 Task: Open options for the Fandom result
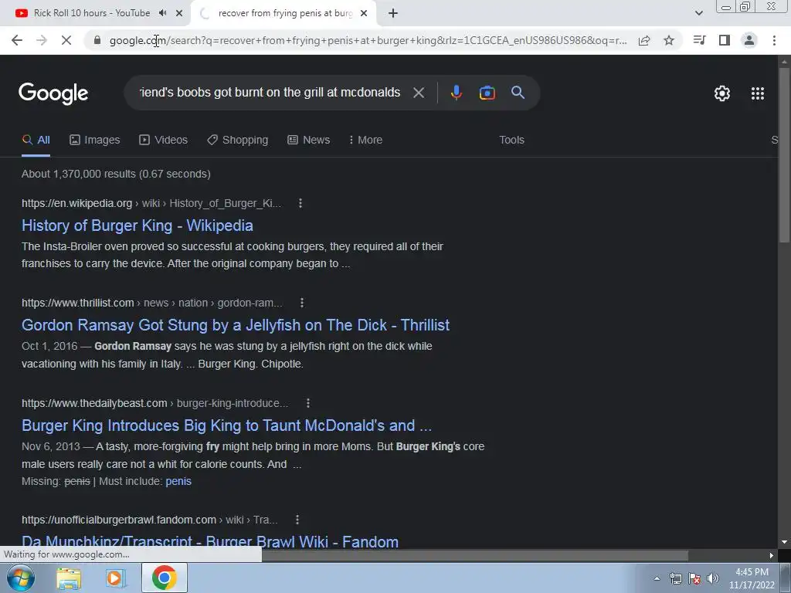coord(297,520)
